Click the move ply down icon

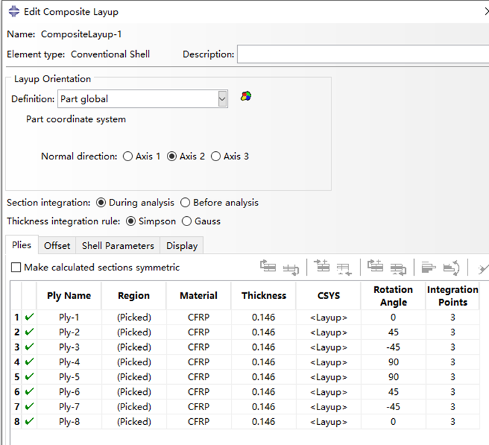291,268
